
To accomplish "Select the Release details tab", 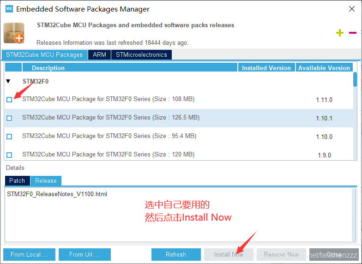I will click(46, 180).
